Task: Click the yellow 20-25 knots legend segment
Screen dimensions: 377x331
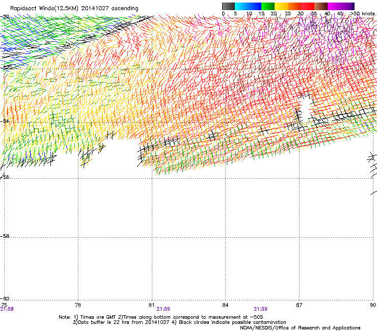Action: pyautogui.click(x=281, y=6)
